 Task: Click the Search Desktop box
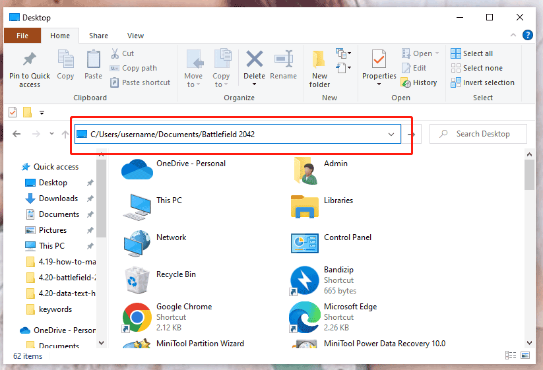click(x=478, y=134)
